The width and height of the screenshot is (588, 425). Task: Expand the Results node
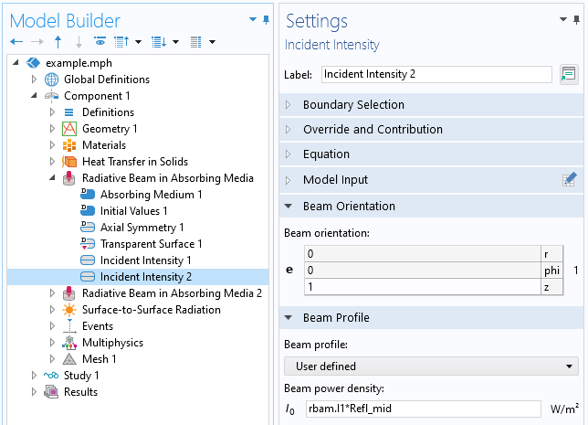35,392
